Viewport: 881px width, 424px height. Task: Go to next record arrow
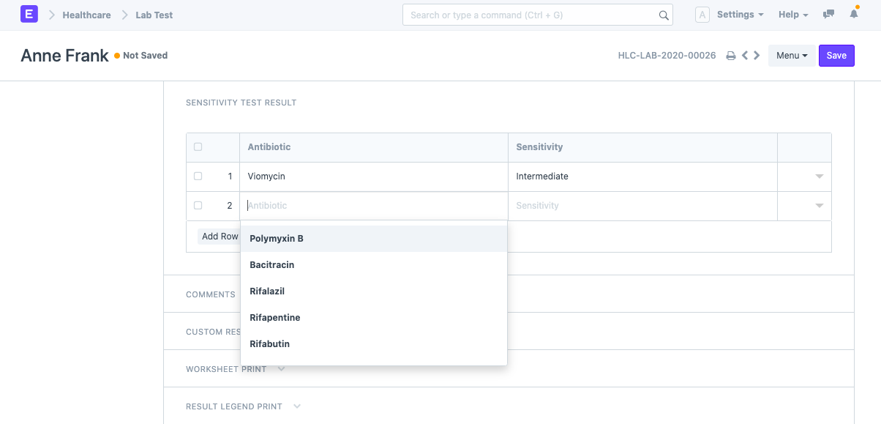click(757, 56)
